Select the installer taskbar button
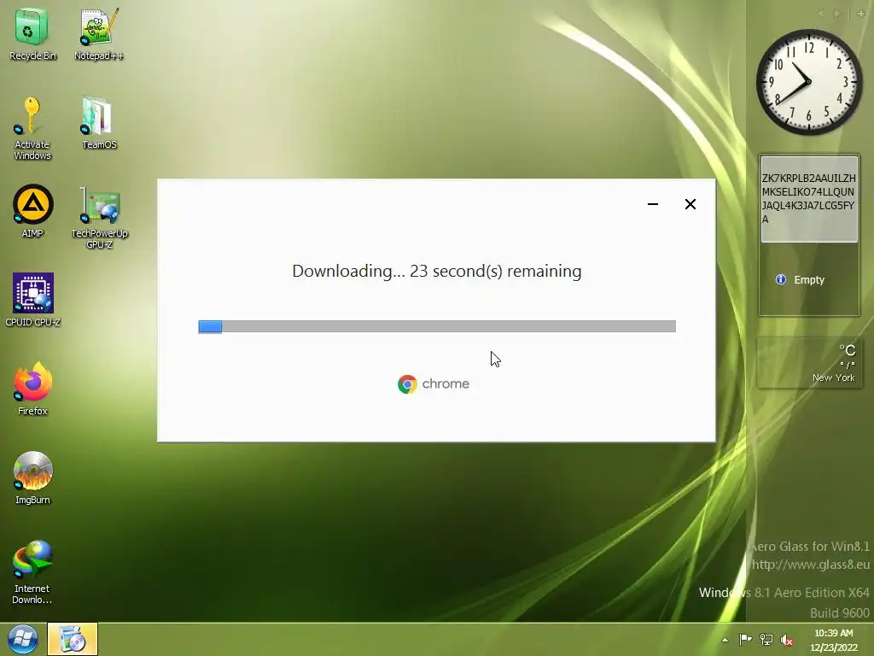874x656 pixels. [73, 639]
